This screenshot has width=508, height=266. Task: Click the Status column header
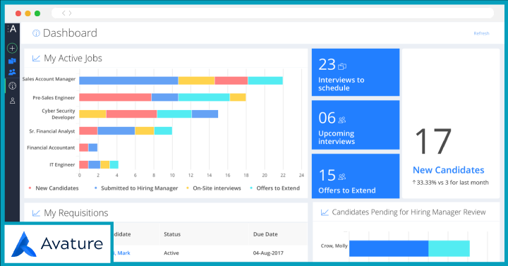(x=172, y=234)
